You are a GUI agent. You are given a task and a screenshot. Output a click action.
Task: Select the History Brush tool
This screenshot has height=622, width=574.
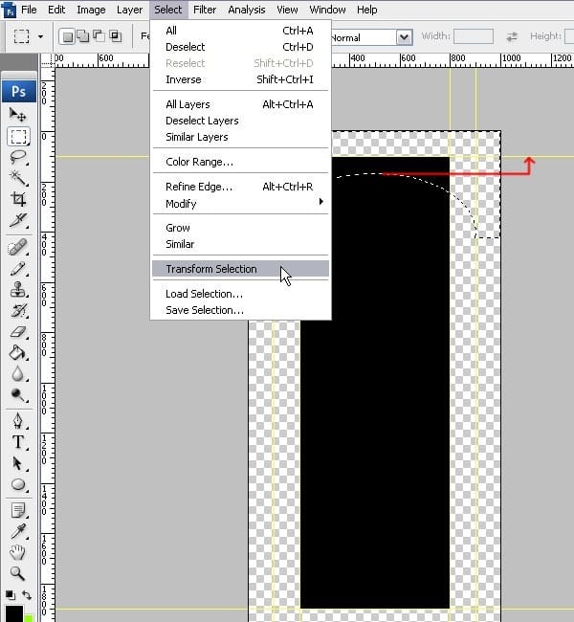tap(18, 311)
